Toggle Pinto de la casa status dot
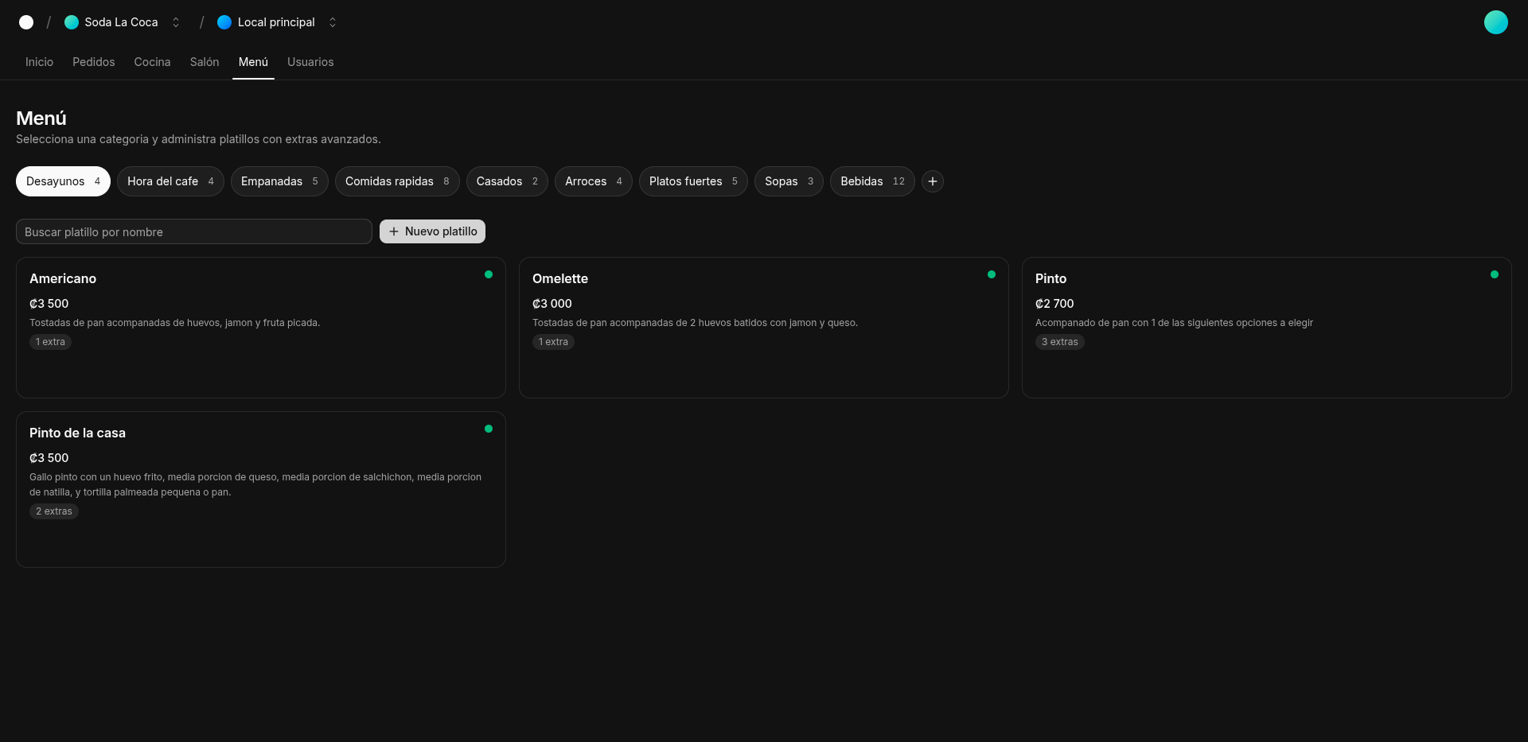The image size is (1528, 742). click(489, 429)
